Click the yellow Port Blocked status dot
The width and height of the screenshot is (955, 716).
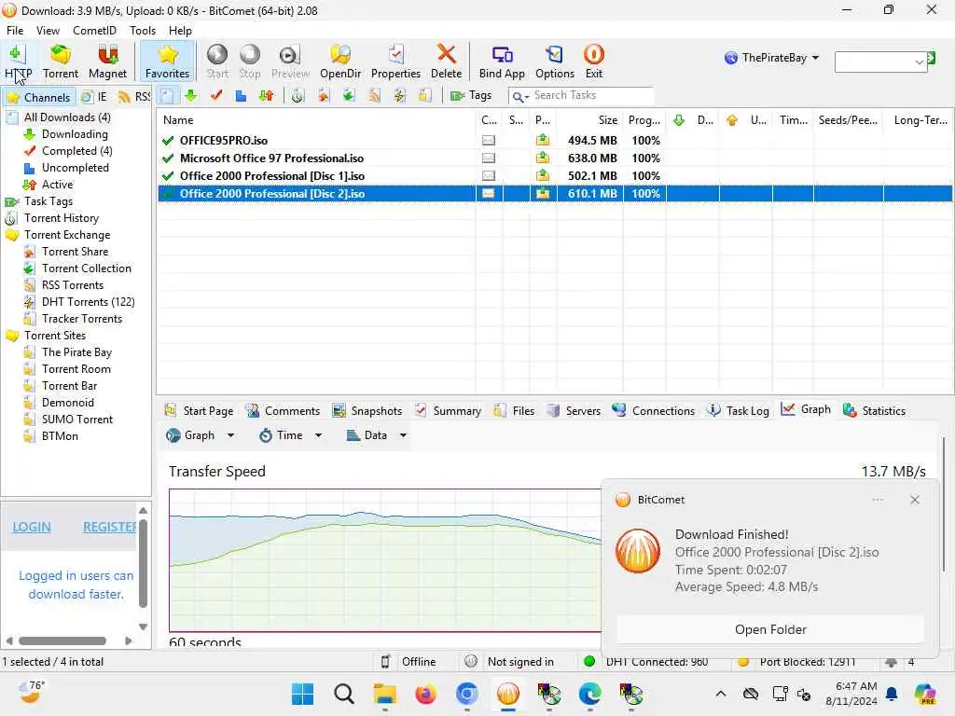click(x=743, y=661)
